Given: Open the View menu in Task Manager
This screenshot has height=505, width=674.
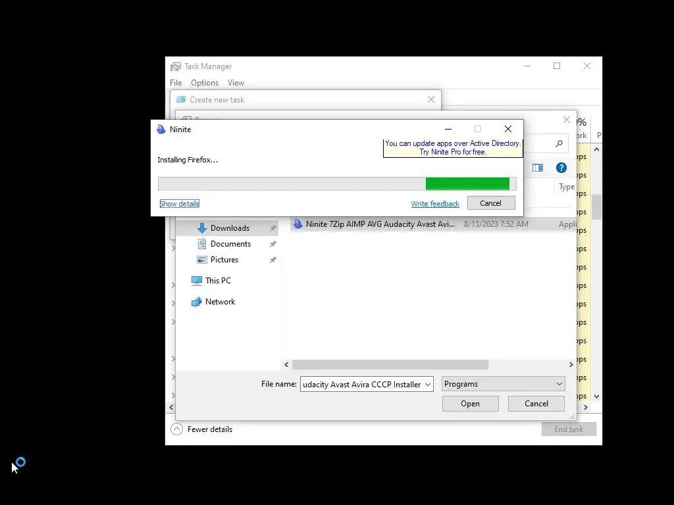Looking at the screenshot, I should [x=236, y=82].
